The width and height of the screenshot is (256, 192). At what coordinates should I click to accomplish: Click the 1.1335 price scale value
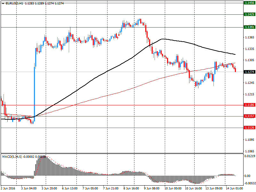tap(250, 49)
